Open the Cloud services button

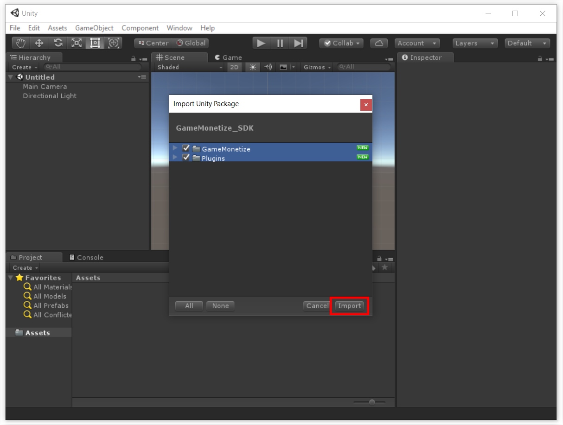(x=379, y=43)
